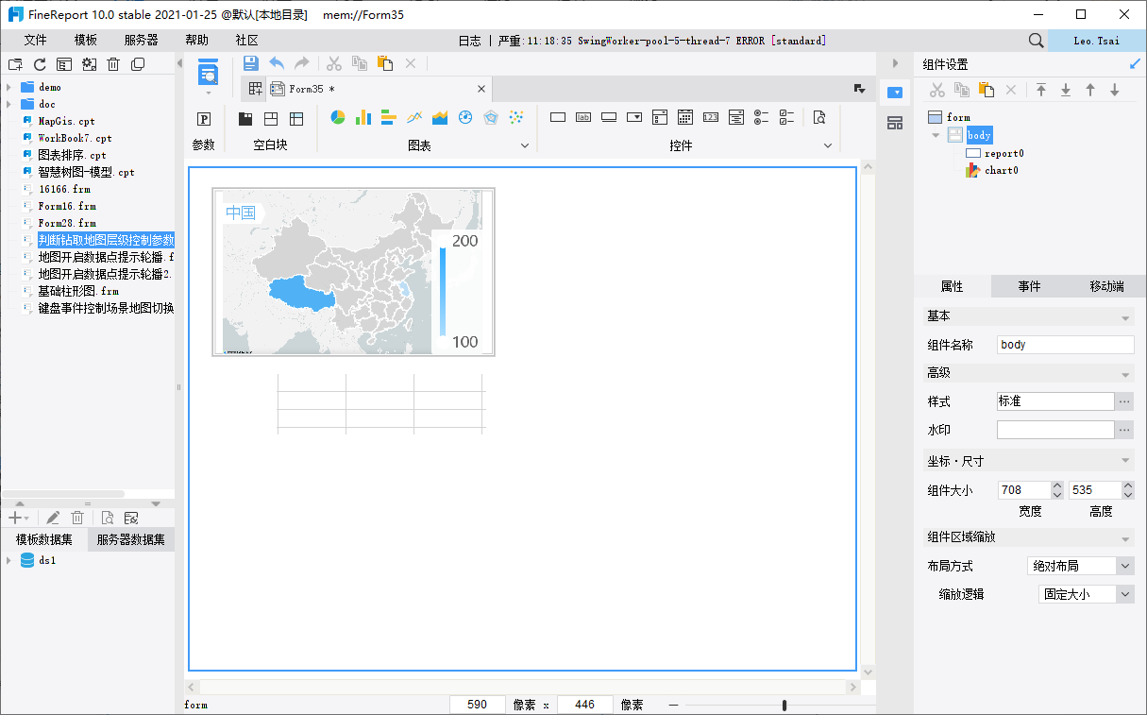
Task: Refresh the template file tree
Action: [x=40, y=64]
